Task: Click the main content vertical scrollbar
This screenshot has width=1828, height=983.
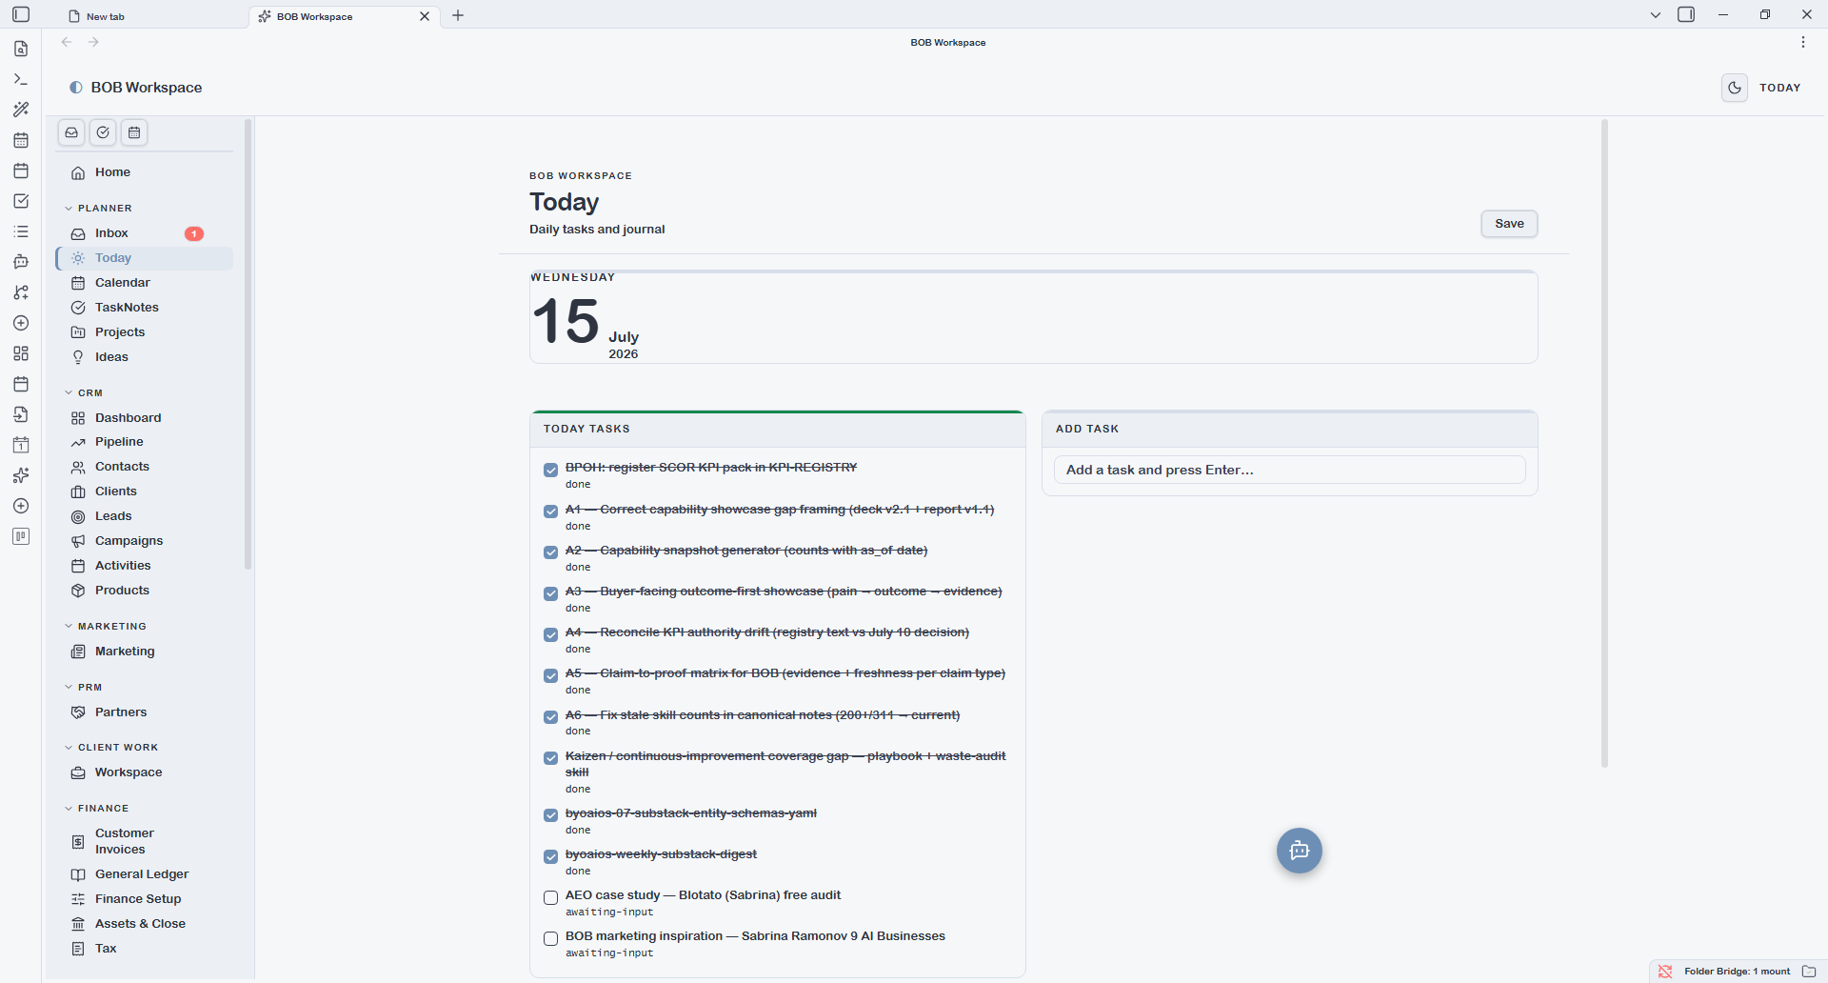Action: (1604, 443)
